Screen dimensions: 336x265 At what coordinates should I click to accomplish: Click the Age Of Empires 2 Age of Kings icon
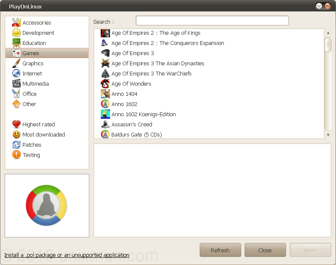click(105, 33)
